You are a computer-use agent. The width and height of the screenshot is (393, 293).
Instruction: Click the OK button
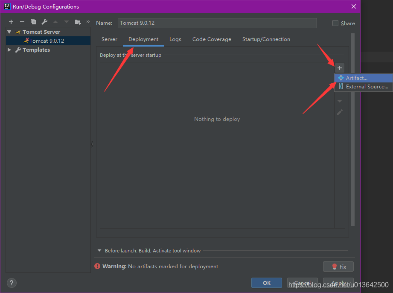click(x=267, y=283)
